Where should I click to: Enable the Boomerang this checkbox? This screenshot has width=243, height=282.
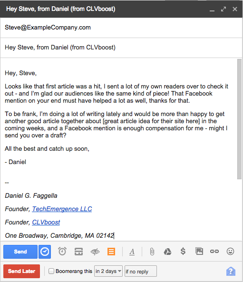(x=51, y=271)
